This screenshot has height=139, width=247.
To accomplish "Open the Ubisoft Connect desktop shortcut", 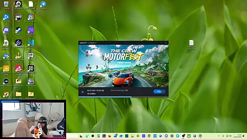I will coord(31,18).
